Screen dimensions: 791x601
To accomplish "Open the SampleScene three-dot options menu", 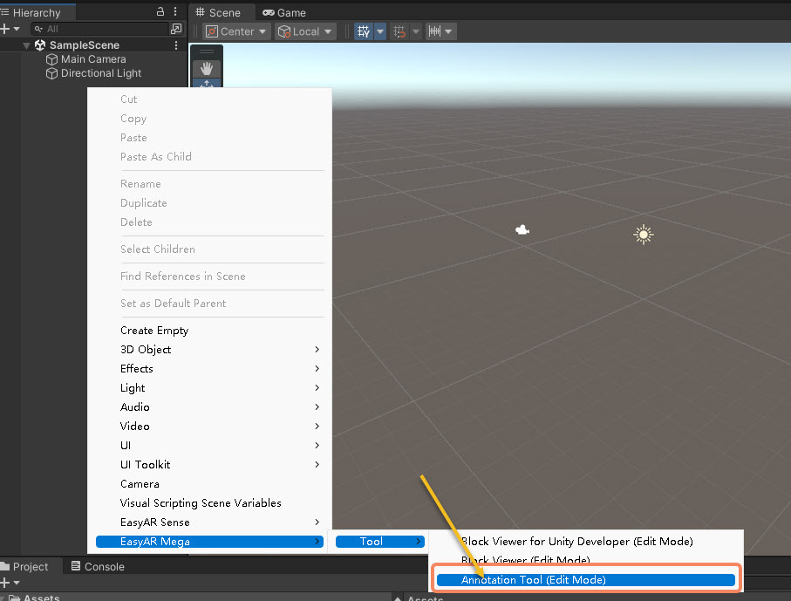I will point(177,45).
